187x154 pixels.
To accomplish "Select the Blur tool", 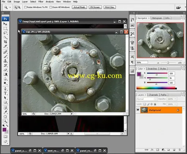I will click(5, 79).
